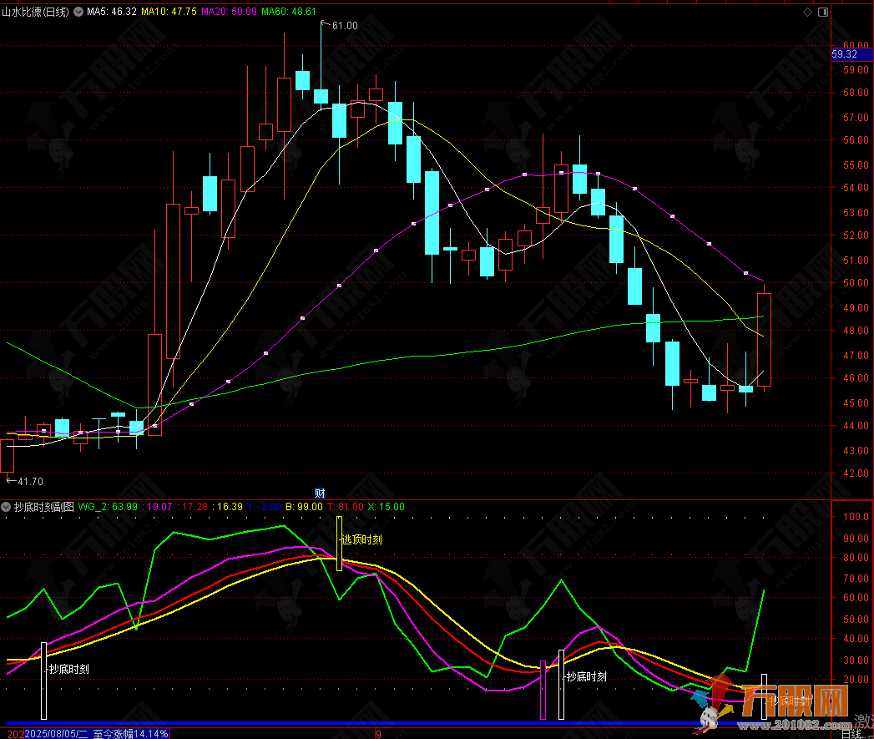Click the 61.00 high price marker

click(x=343, y=26)
